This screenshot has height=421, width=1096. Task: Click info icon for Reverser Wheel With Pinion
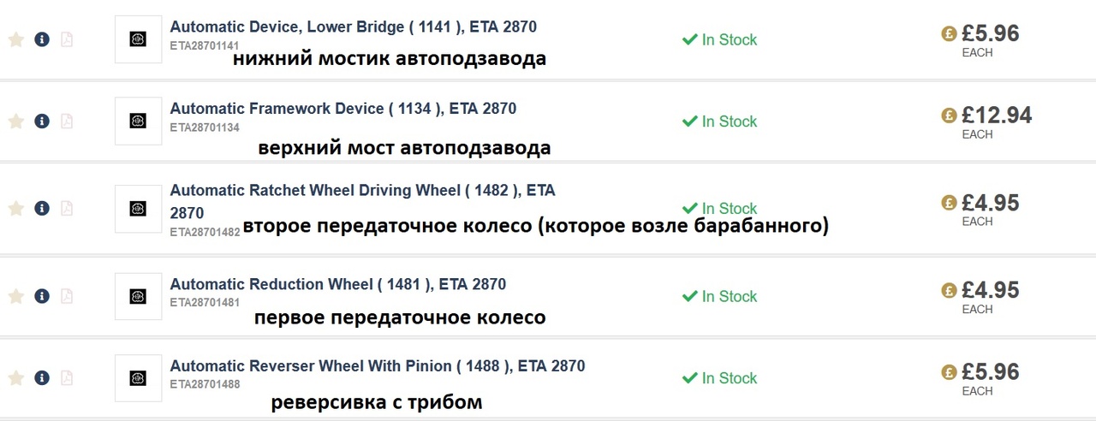point(42,378)
